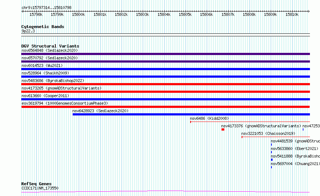The image size is (320, 196).
Task: Click the nsv528964 (Shaikh2009) label
Action: click(x=45, y=73)
